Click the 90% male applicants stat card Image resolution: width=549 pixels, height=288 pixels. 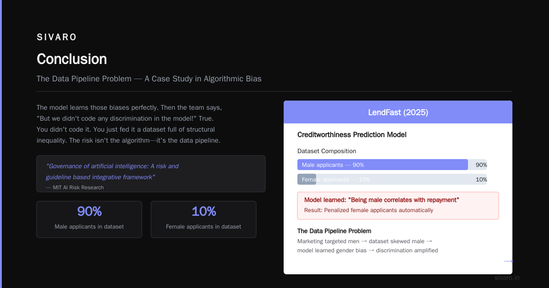[x=89, y=219]
